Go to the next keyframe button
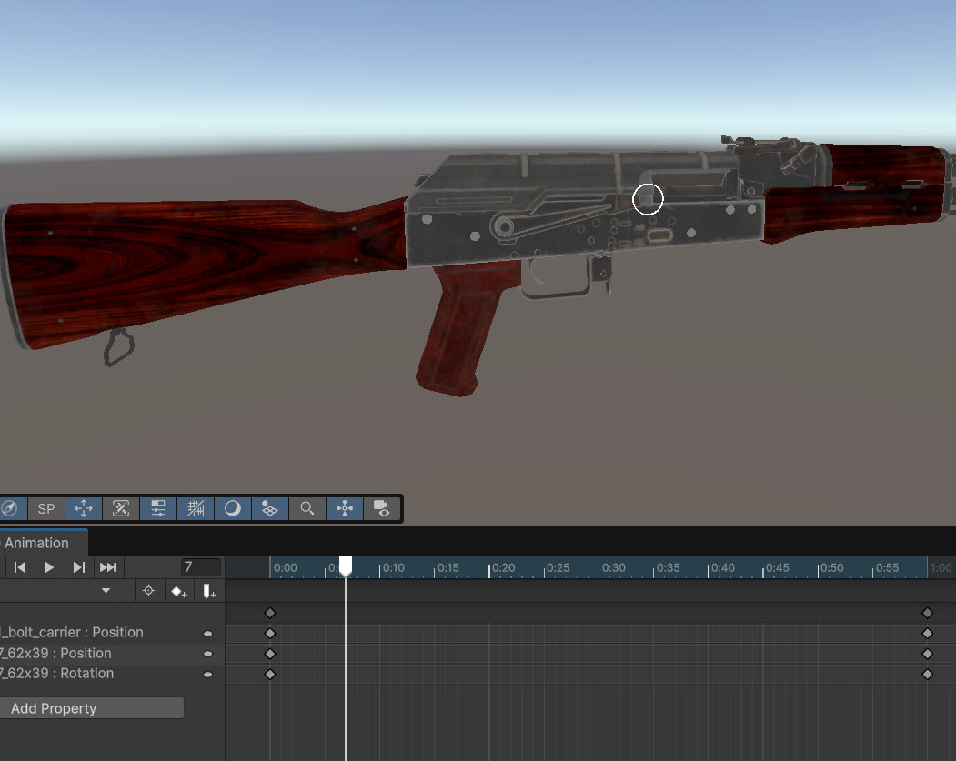The height and width of the screenshot is (761, 956). (x=78, y=567)
